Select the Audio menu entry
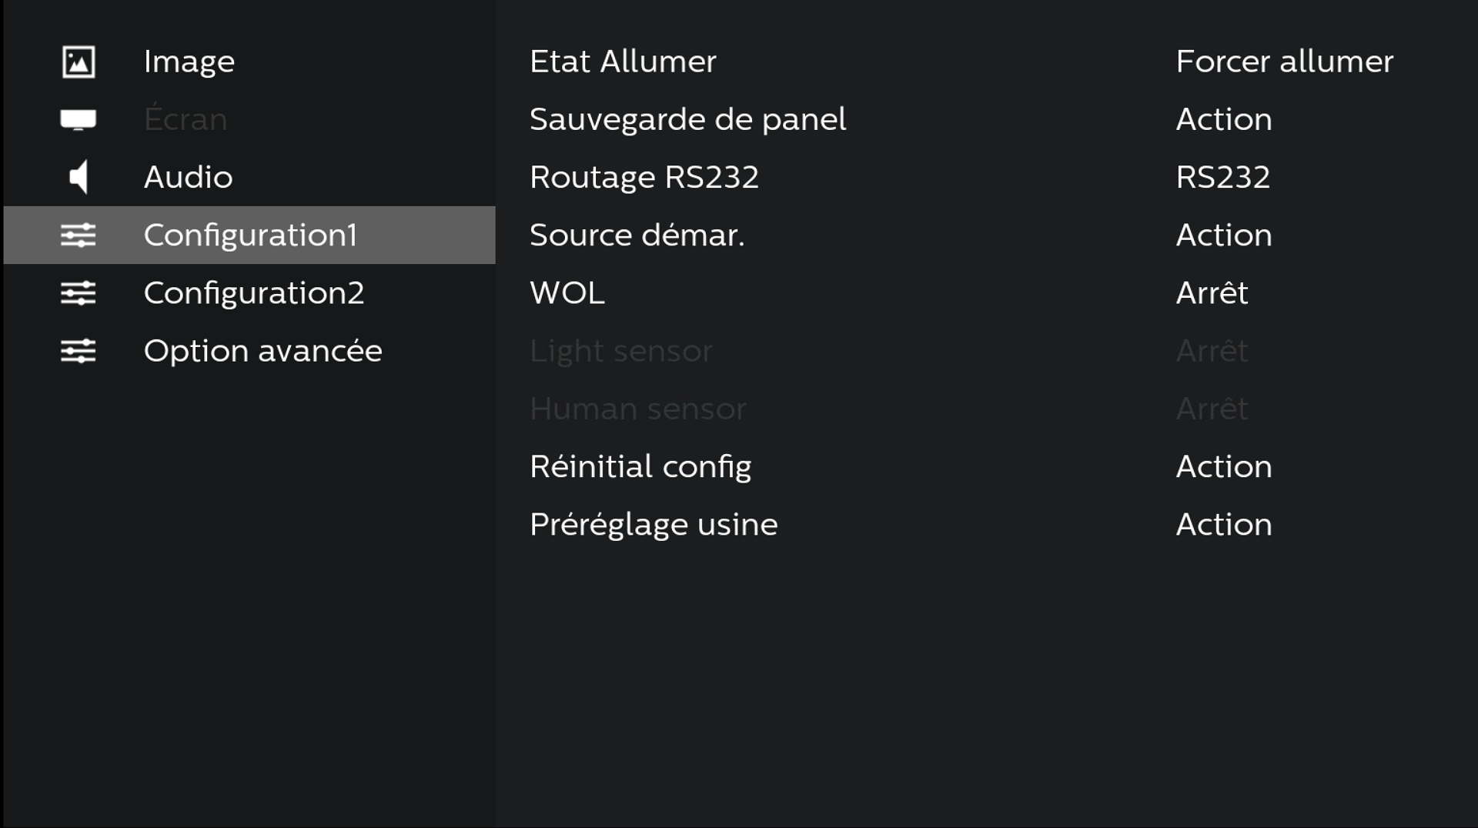This screenshot has width=1478, height=828. coord(188,177)
